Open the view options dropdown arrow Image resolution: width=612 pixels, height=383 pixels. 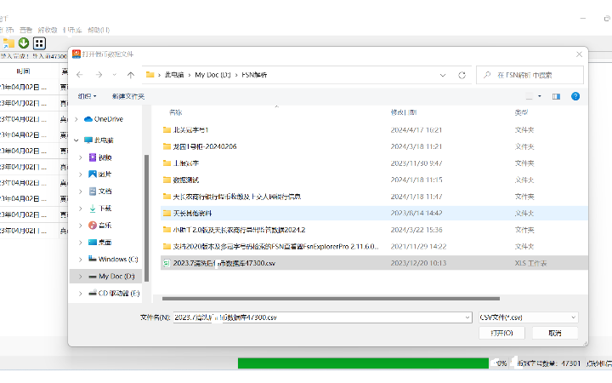click(x=540, y=96)
